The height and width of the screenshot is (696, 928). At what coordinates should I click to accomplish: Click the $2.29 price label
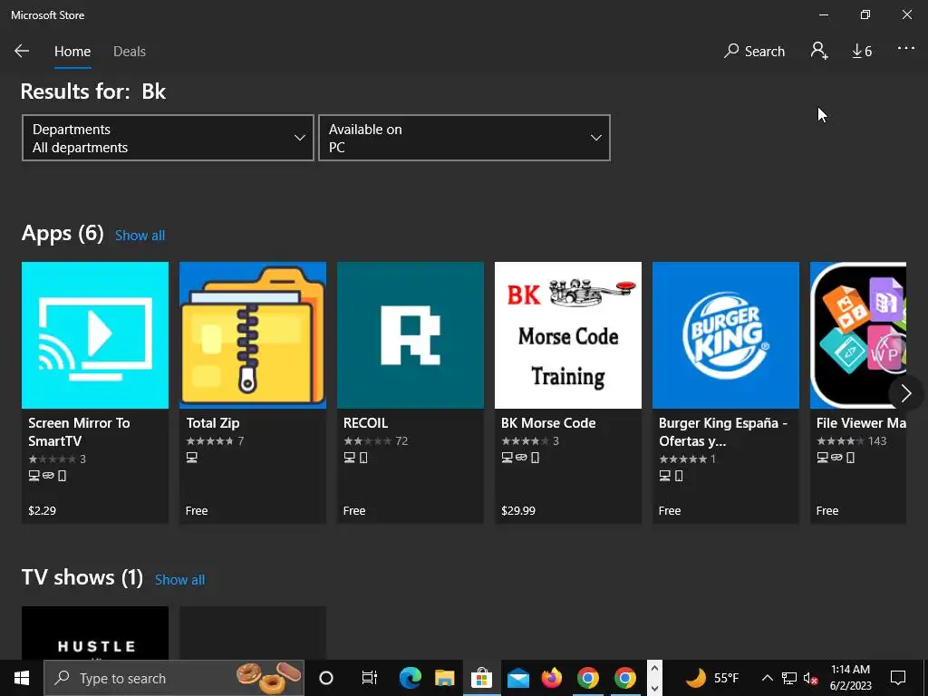[42, 511]
